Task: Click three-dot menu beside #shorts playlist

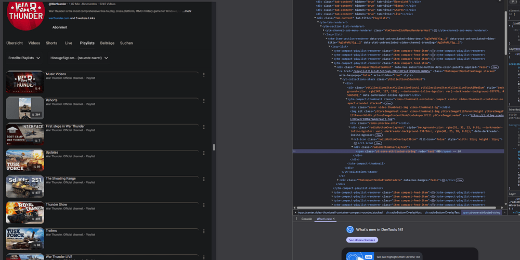Action: [x=204, y=101]
